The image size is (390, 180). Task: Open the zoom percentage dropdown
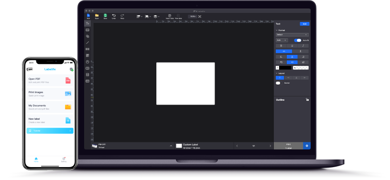tap(193, 16)
